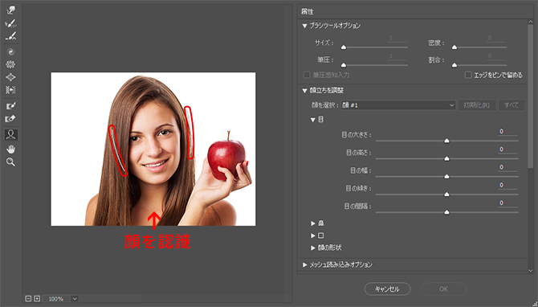The width and height of the screenshot is (538, 307).
Task: Click the 筆圧 slider handle
Action: (344, 65)
